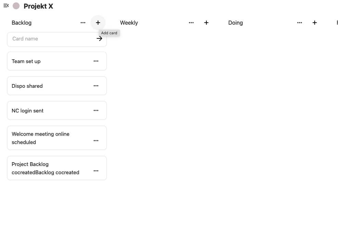This screenshot has height=226, width=338.
Task: Submit the new card with the arrow icon
Action: click(99, 38)
